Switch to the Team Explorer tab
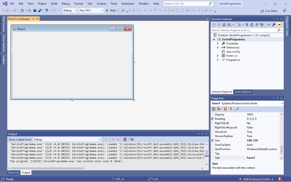 pyautogui.click(x=243, y=92)
